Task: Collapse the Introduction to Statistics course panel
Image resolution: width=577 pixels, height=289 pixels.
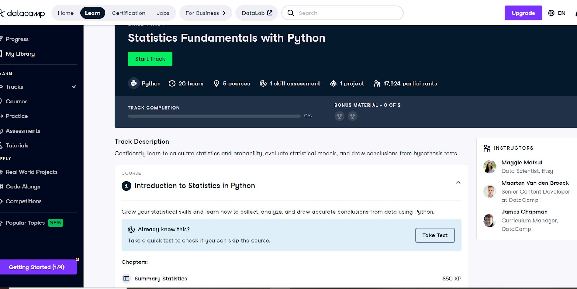Action: tap(458, 182)
